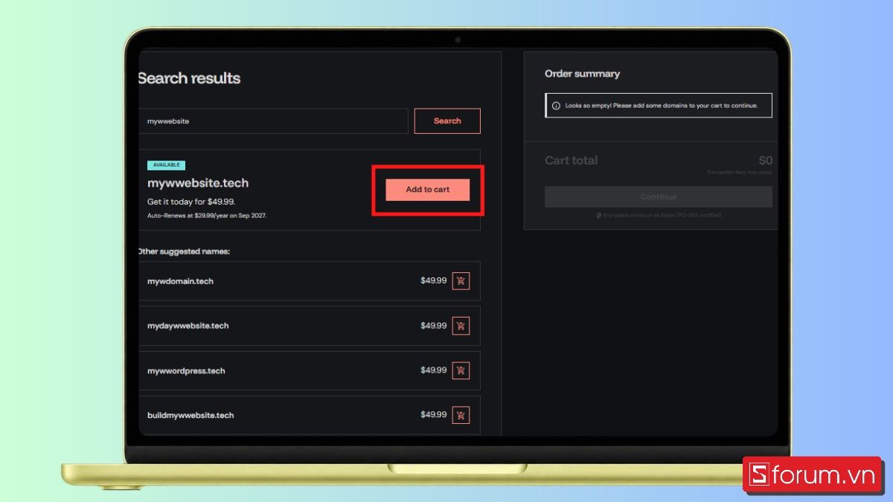Click the "Other suggested names:" label
Viewport: 893px width, 502px height.
point(185,251)
